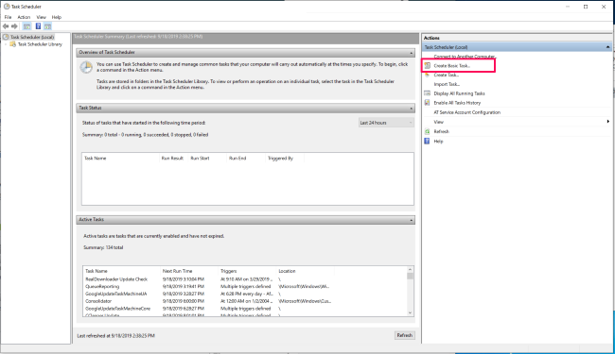Sort Task Status by Run Result column
The height and width of the screenshot is (354, 615).
coord(173,159)
